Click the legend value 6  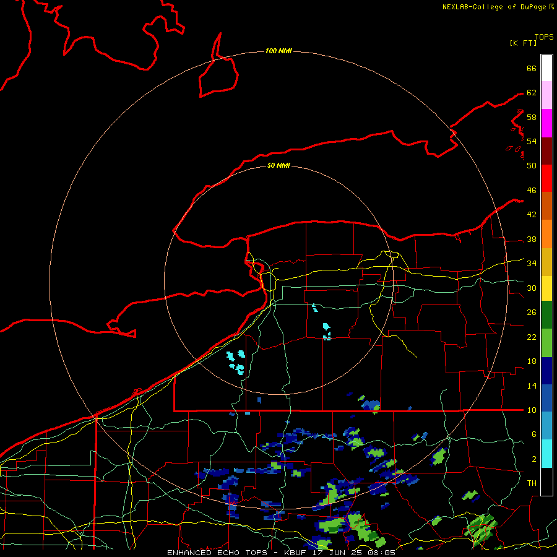tap(534, 434)
